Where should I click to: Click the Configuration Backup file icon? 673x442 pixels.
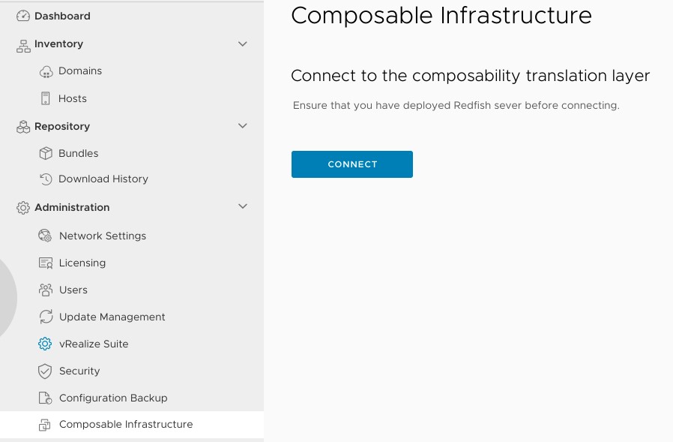[46, 398]
